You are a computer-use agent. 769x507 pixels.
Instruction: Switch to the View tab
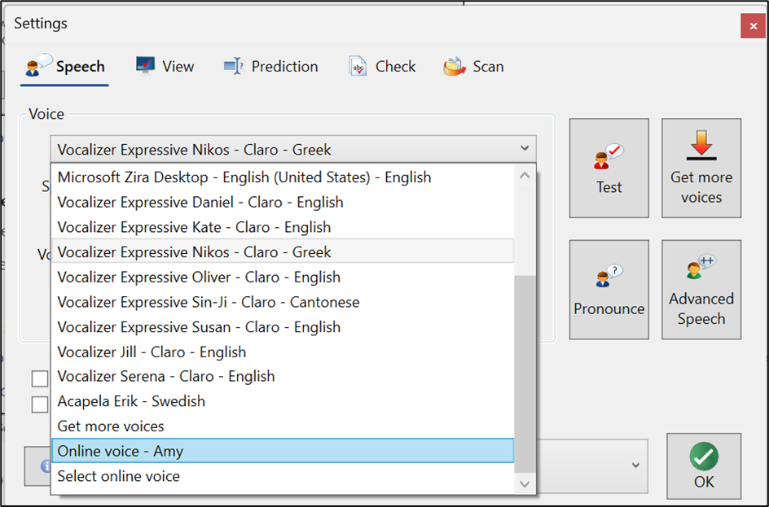(x=165, y=67)
